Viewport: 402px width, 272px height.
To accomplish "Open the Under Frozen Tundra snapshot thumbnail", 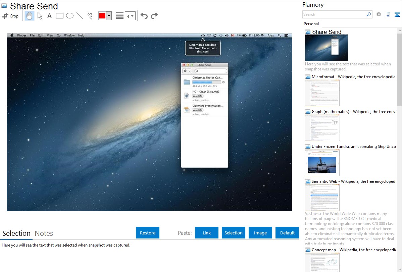I will (x=322, y=162).
